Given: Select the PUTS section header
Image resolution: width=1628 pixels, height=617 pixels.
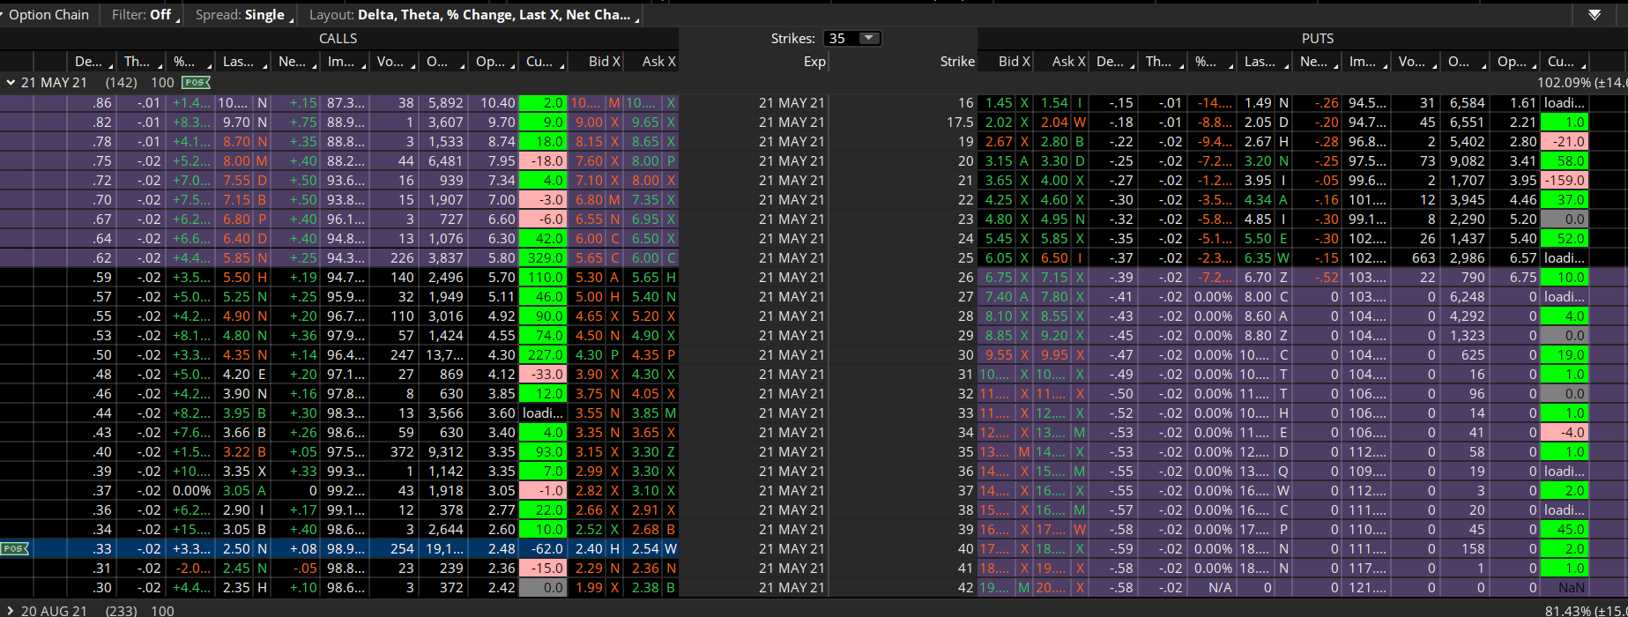Looking at the screenshot, I should [1318, 38].
